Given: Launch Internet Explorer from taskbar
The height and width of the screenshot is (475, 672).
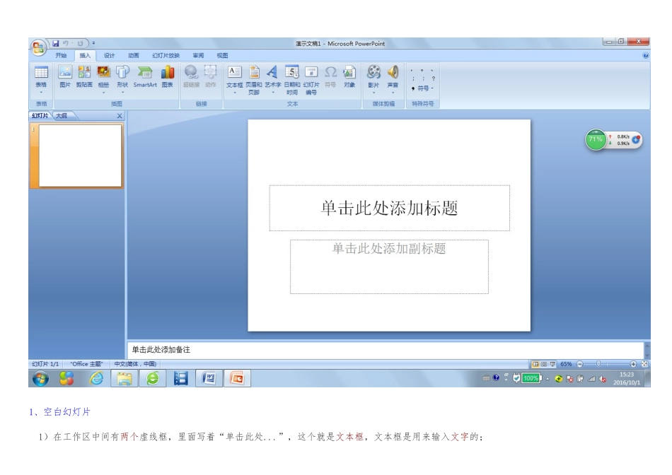Looking at the screenshot, I should pyautogui.click(x=96, y=378).
